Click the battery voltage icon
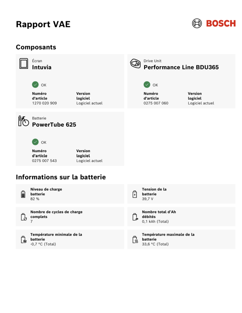The width and height of the screenshot is (242, 313). coord(135,194)
